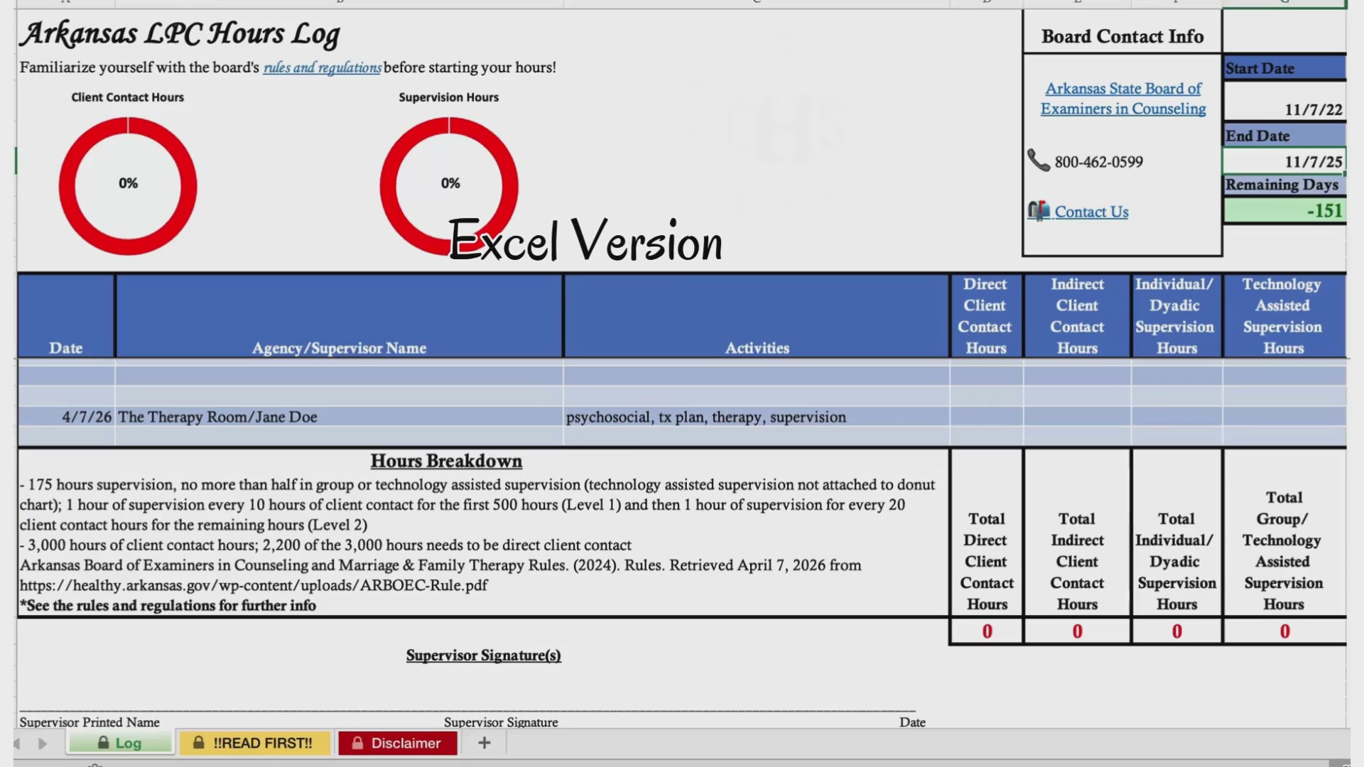
Task: Open the !!READ FIRST!! sheet tab
Action: pos(255,743)
